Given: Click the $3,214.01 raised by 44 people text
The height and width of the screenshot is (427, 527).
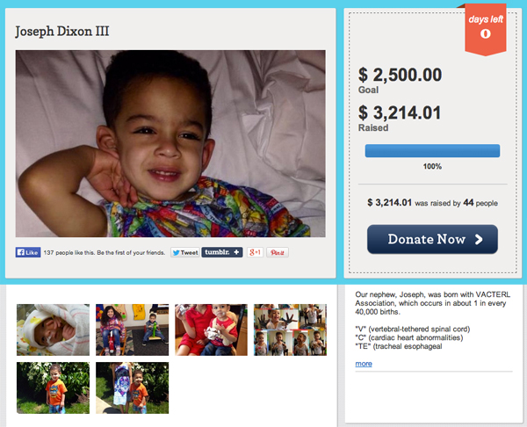Looking at the screenshot, I should (x=432, y=203).
